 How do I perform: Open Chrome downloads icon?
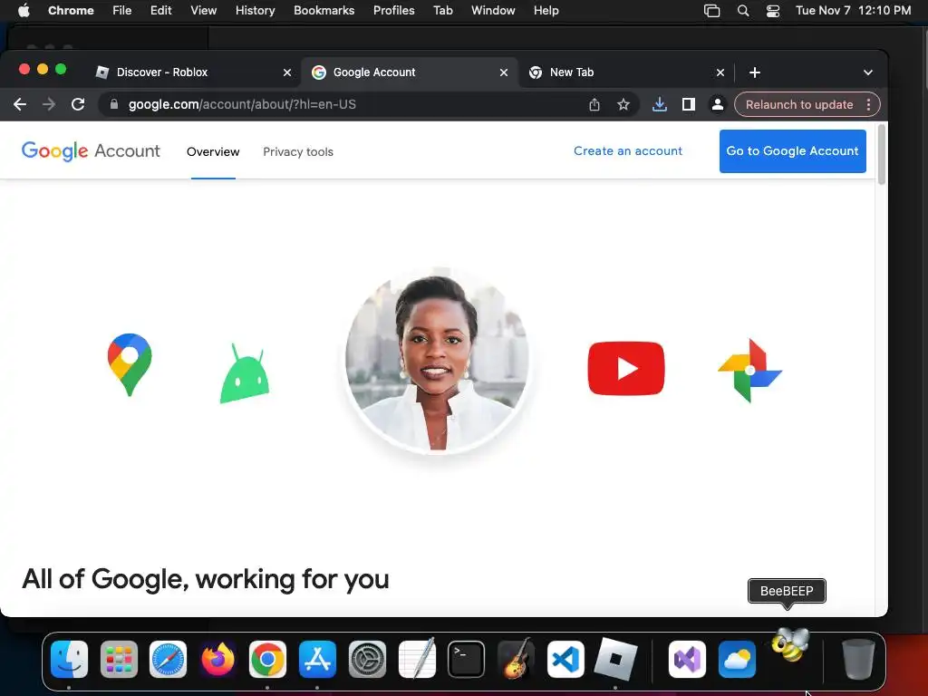pos(660,105)
